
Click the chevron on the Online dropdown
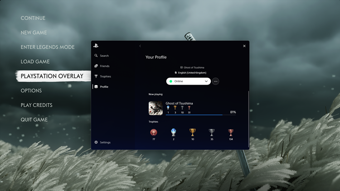(x=206, y=81)
